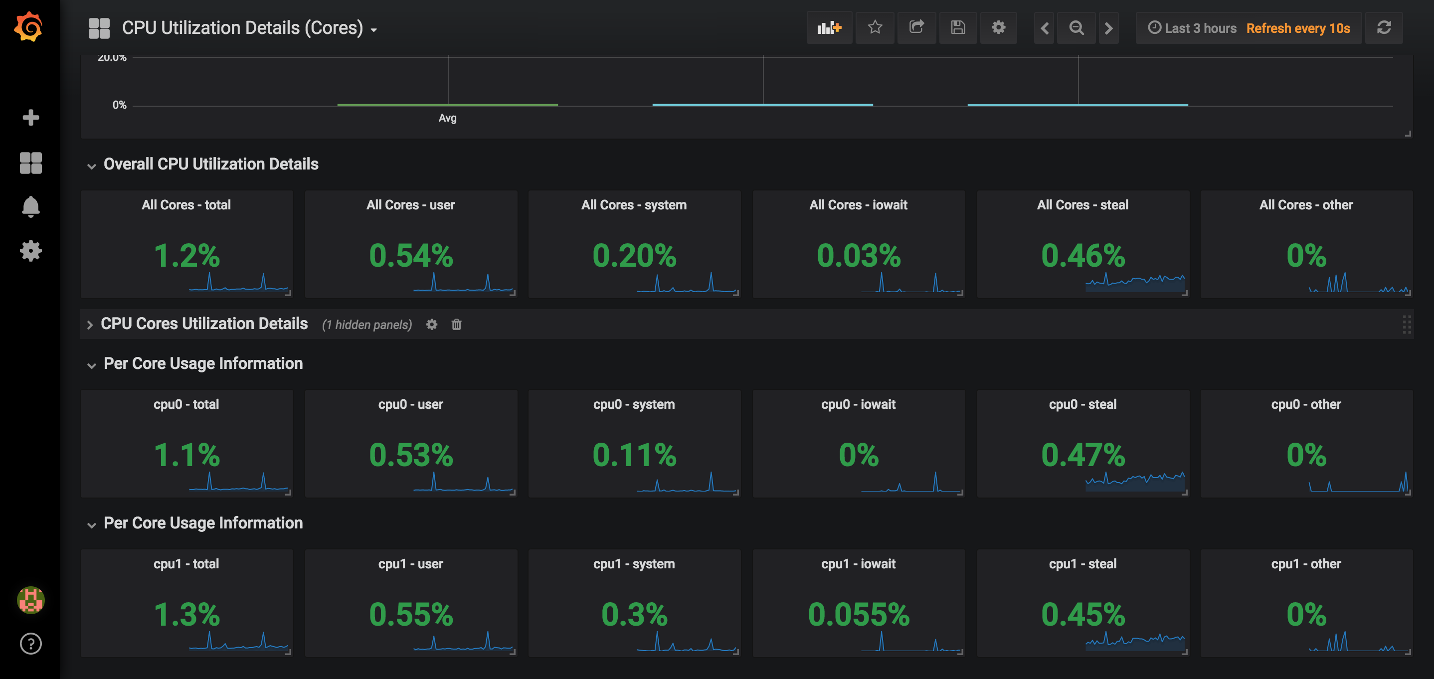Star this dashboard as favorite
Screen dimensions: 1434x679
pyautogui.click(x=875, y=28)
